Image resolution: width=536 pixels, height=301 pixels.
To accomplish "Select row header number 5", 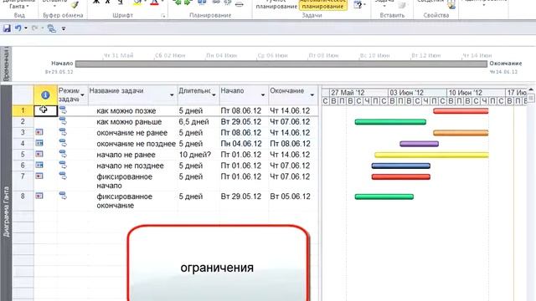I will pyautogui.click(x=23, y=154).
